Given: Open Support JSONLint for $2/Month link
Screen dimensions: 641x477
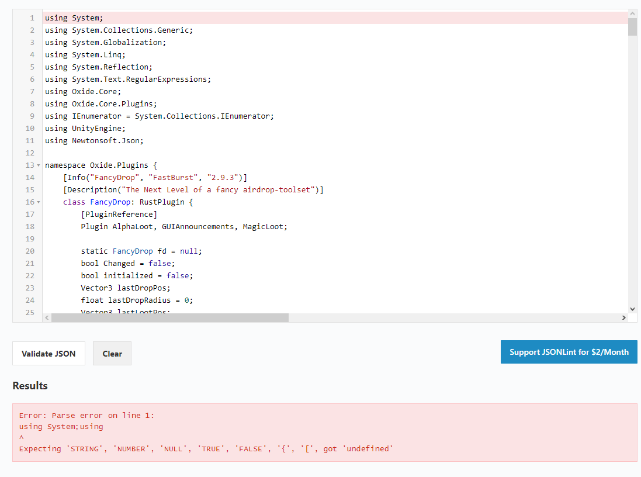Looking at the screenshot, I should [x=569, y=352].
